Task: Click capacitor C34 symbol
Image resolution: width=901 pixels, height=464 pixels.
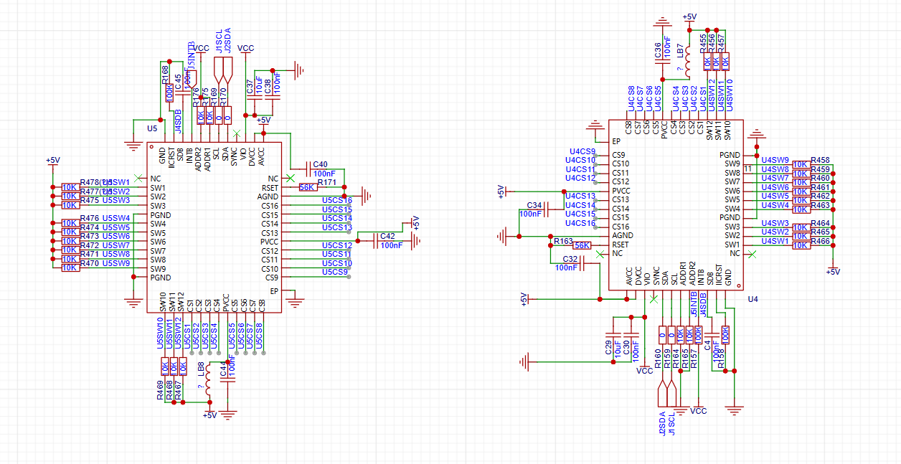Action: [547, 209]
